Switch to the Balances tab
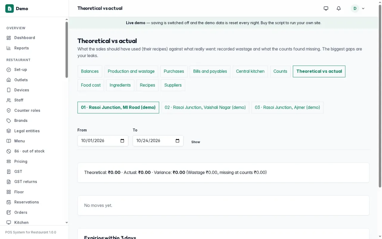Viewport: 382px width, 239px height. pos(90,71)
